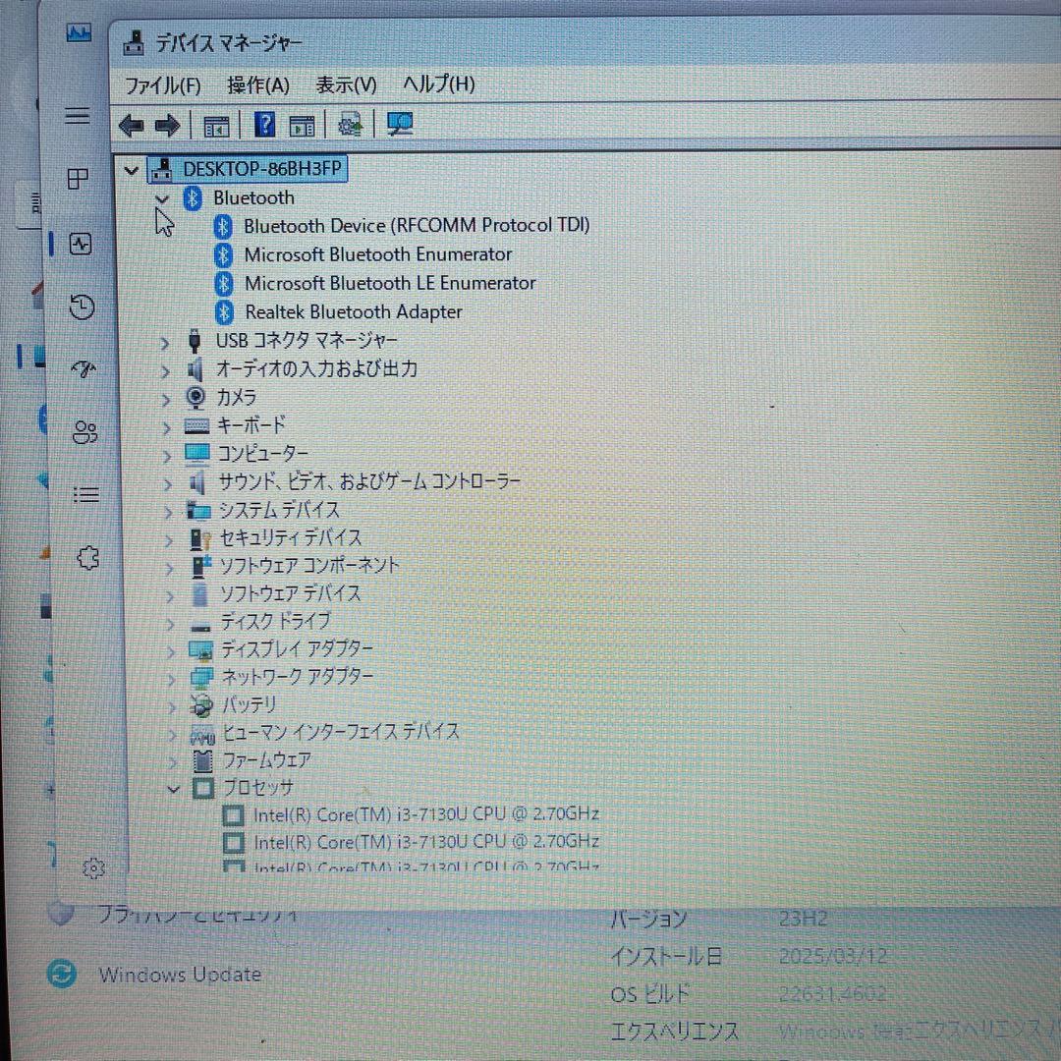Open the 表示(V) menu
Viewport: 1061px width, 1061px height.
pos(345,85)
